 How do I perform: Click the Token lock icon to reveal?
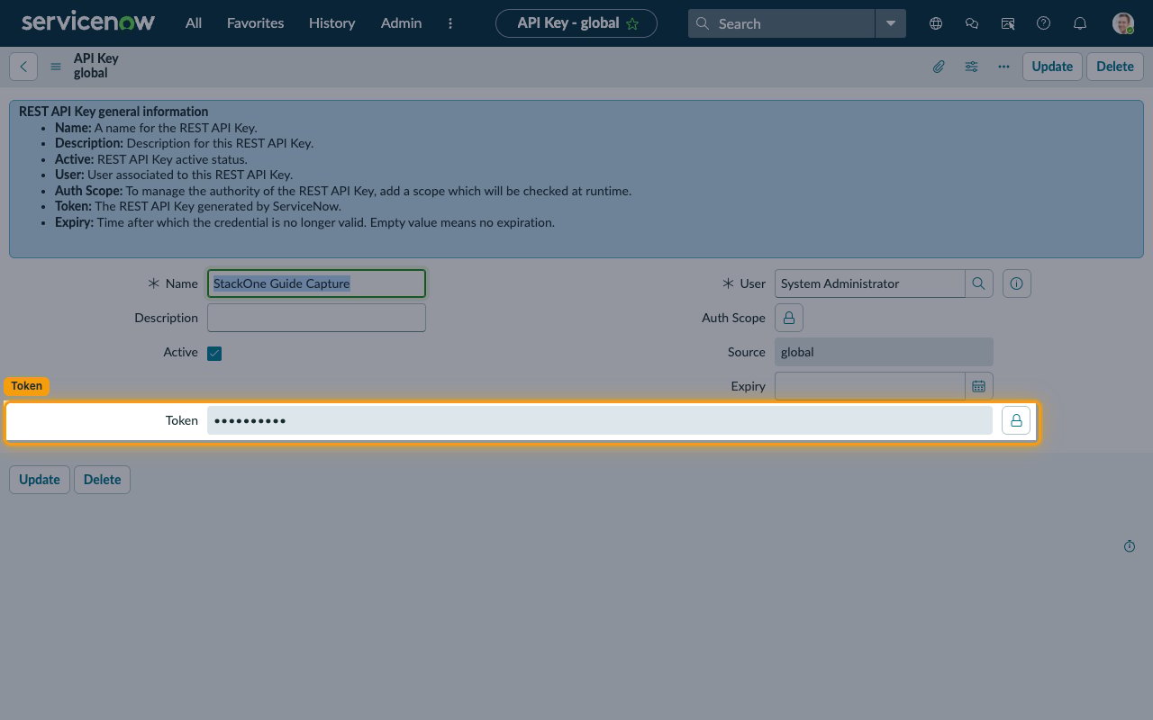(1016, 420)
